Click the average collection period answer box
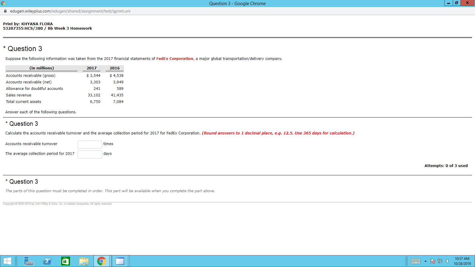 click(90, 154)
